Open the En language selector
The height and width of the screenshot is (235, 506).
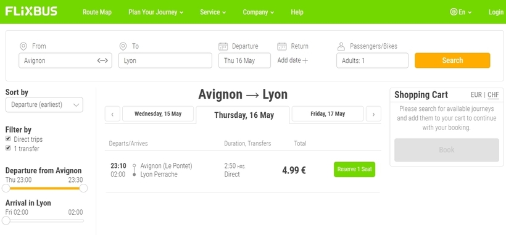point(461,12)
